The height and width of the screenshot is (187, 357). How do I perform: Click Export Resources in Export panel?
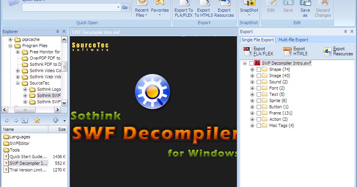click(338, 51)
